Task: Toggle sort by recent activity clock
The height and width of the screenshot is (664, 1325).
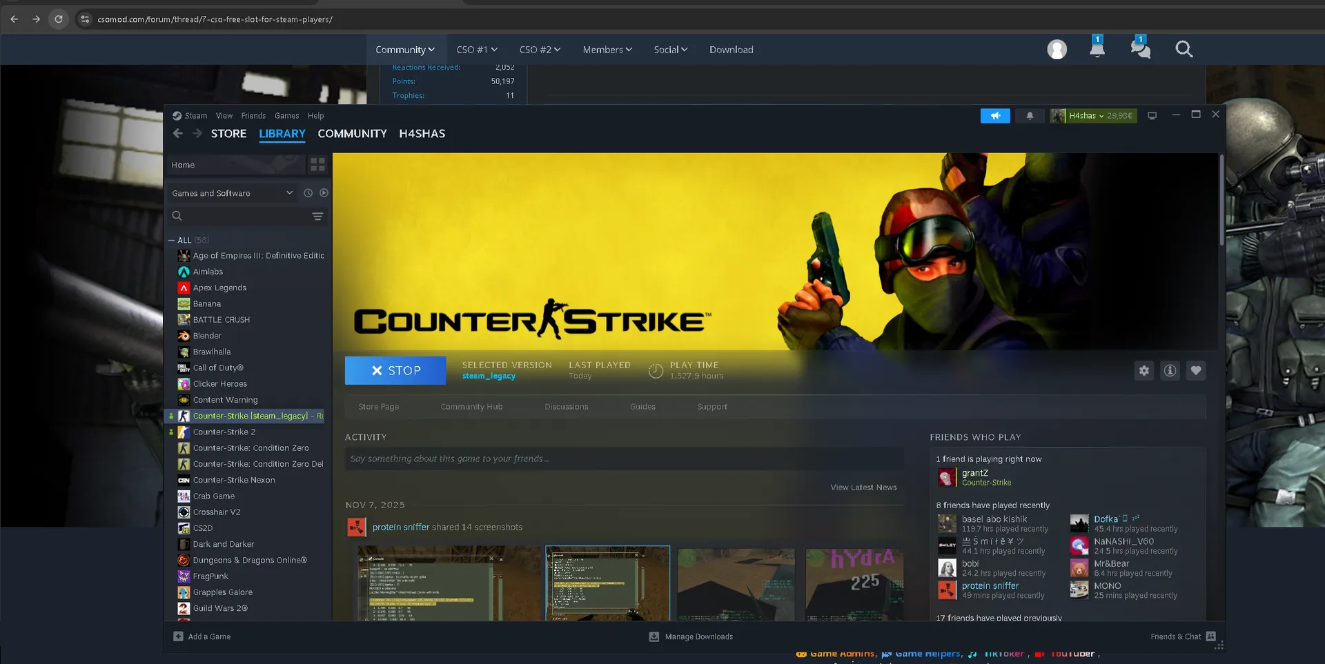Action: [x=308, y=193]
